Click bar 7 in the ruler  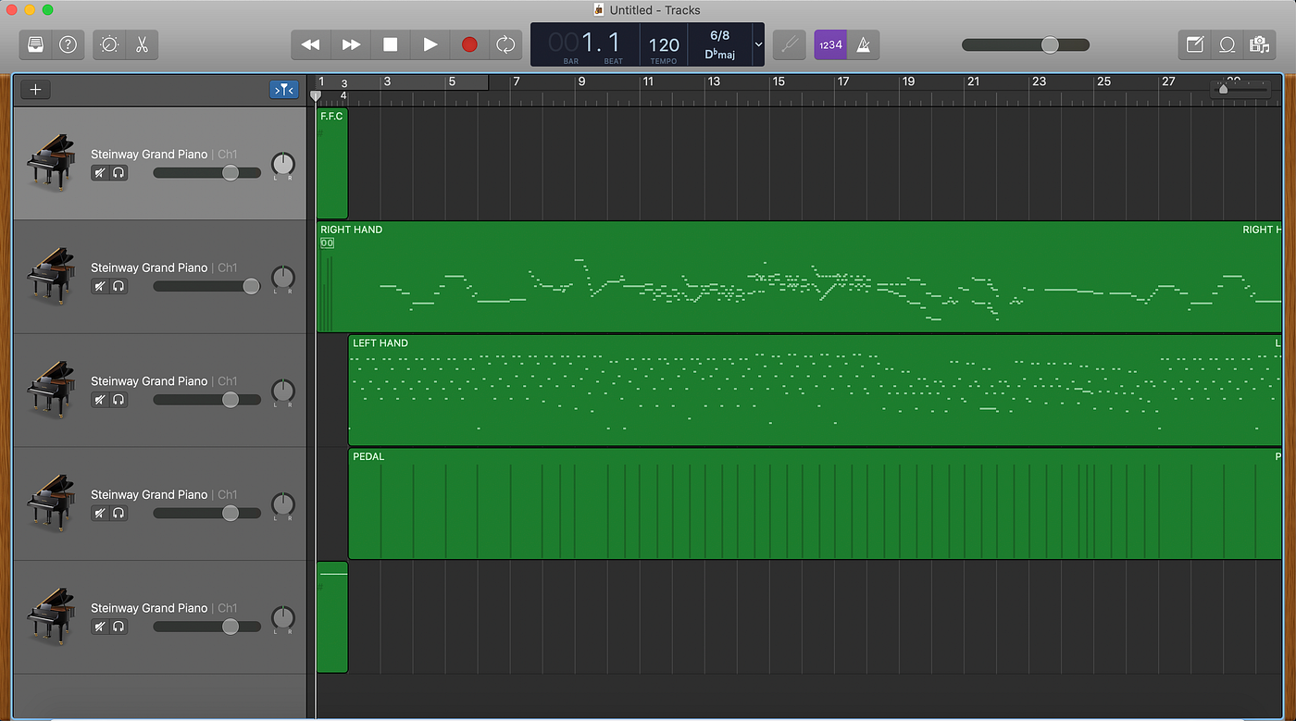pyautogui.click(x=517, y=81)
